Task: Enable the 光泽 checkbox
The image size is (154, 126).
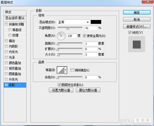Action: coord(6,57)
